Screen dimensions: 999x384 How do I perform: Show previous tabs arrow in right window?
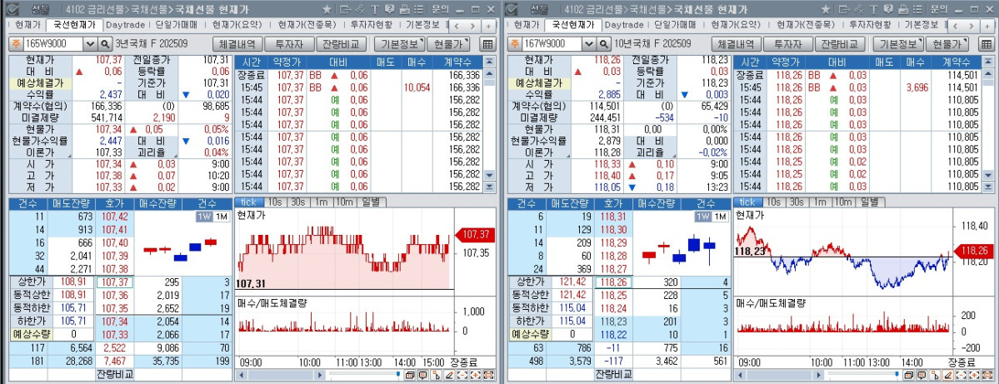(x=957, y=26)
